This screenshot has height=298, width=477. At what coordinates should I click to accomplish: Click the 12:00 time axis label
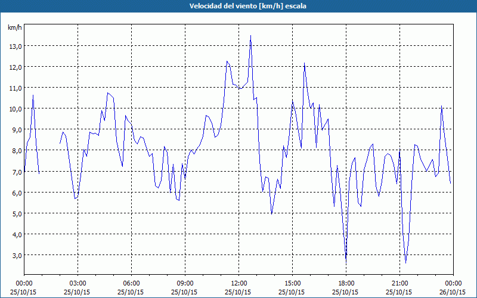coord(239,284)
